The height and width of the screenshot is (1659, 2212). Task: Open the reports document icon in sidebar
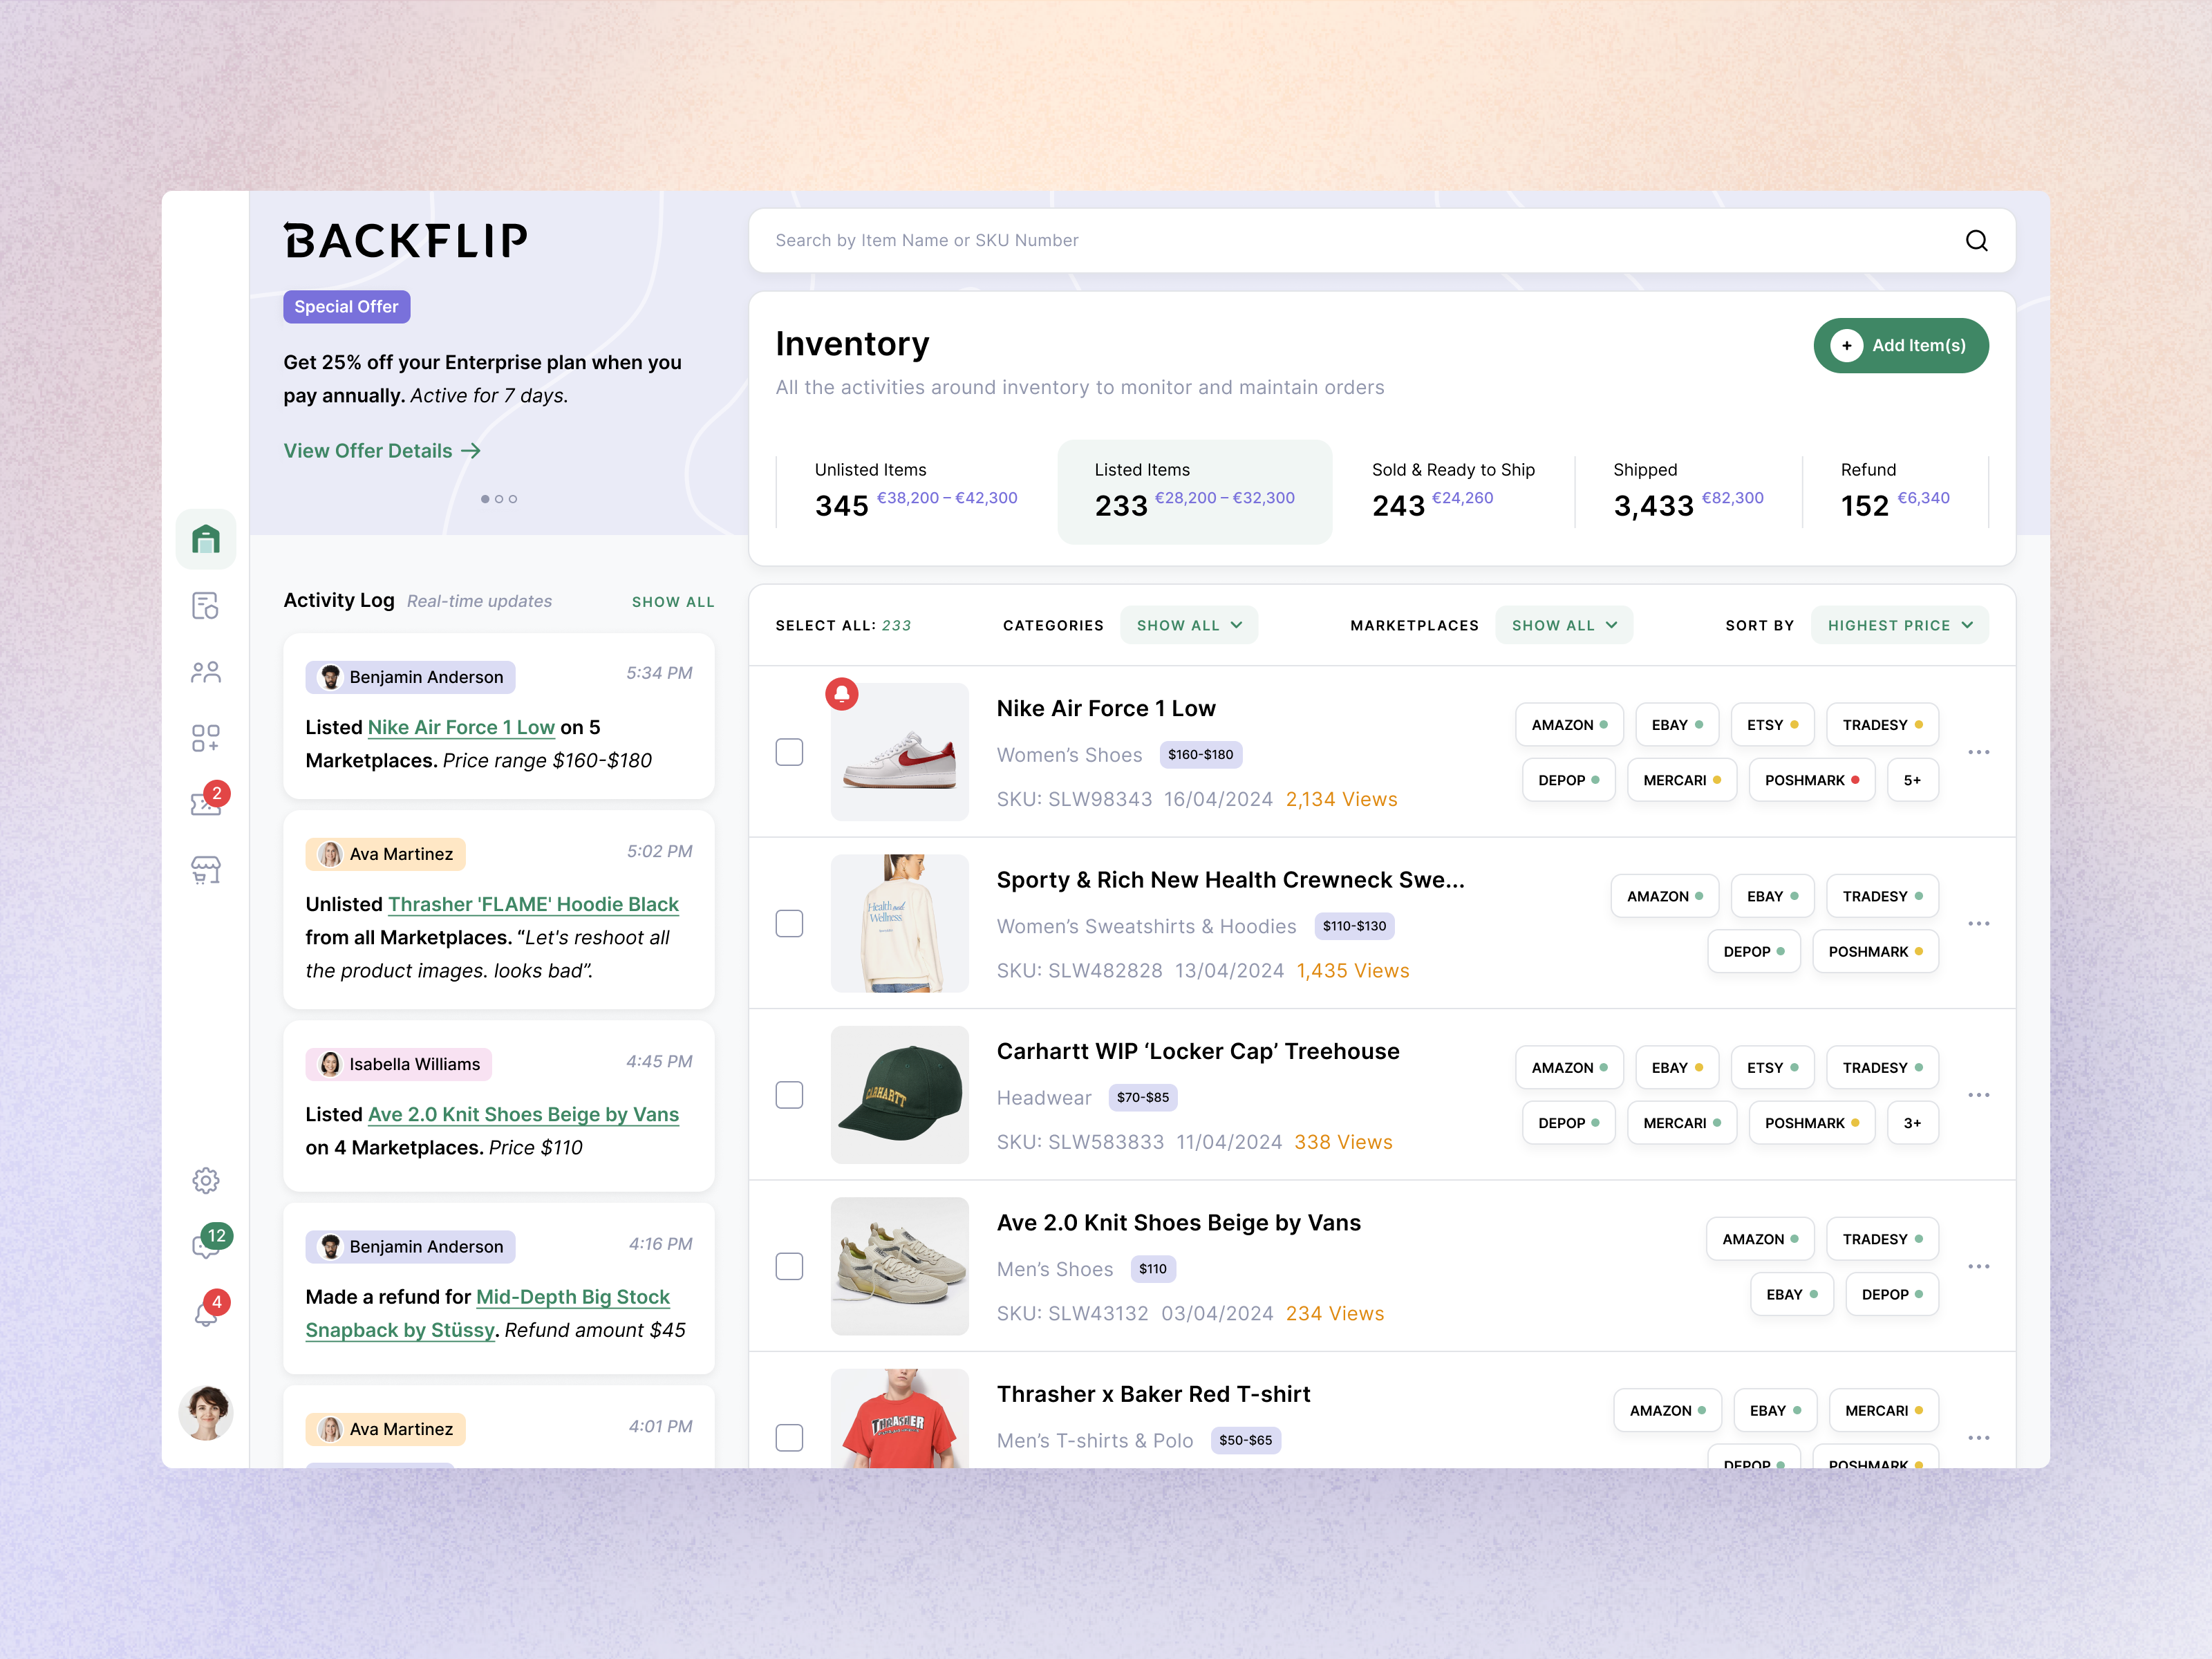pos(206,605)
